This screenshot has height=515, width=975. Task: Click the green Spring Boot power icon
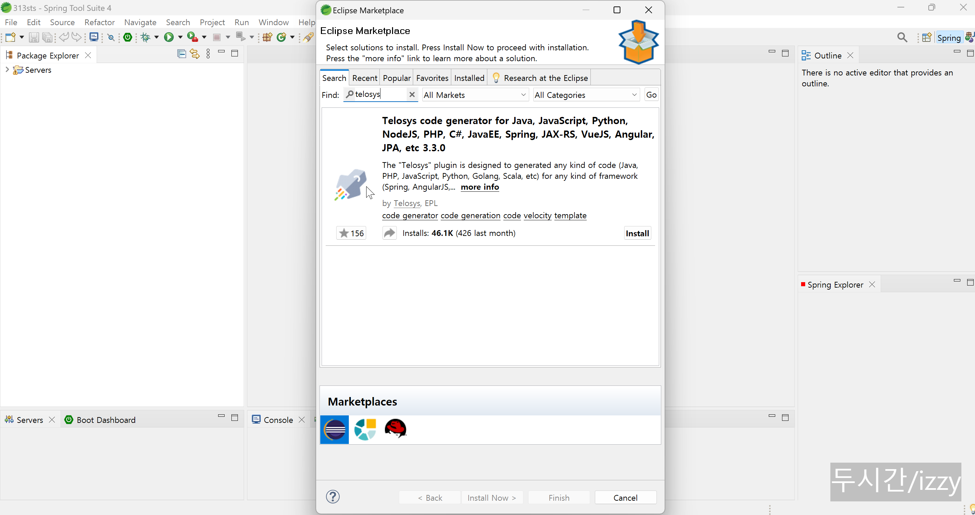click(128, 37)
